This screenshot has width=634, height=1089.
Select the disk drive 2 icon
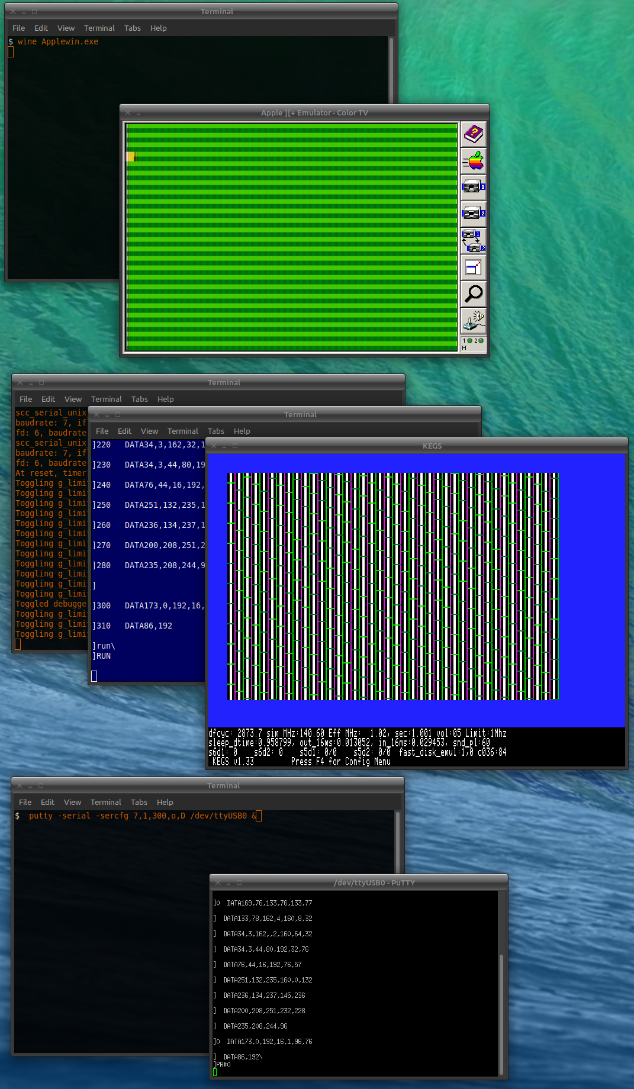click(473, 214)
